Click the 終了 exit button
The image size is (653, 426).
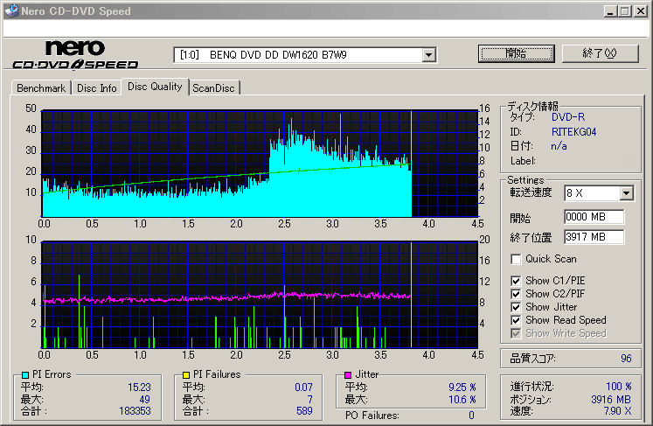pyautogui.click(x=600, y=53)
